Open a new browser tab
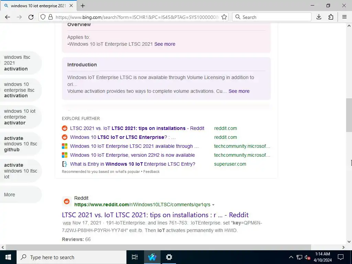This screenshot has width=352, height=264. 82,6
